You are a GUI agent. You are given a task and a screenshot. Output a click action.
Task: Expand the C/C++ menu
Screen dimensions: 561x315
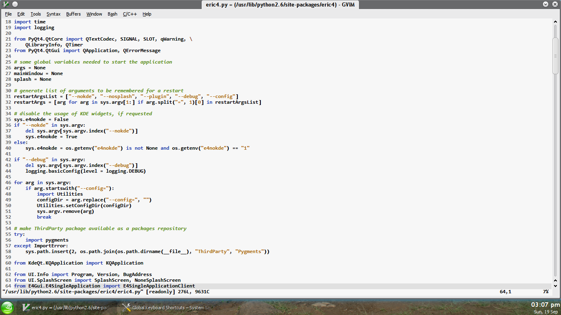[x=130, y=14]
